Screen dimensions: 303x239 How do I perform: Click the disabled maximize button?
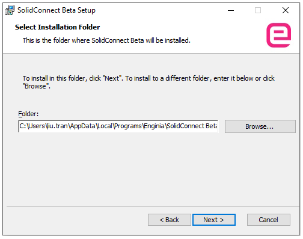tap(258, 10)
